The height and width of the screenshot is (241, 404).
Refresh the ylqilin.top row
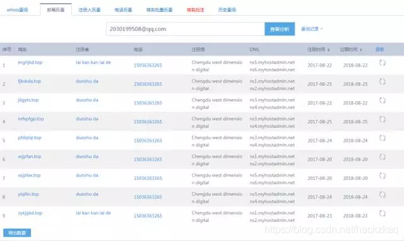click(x=383, y=194)
